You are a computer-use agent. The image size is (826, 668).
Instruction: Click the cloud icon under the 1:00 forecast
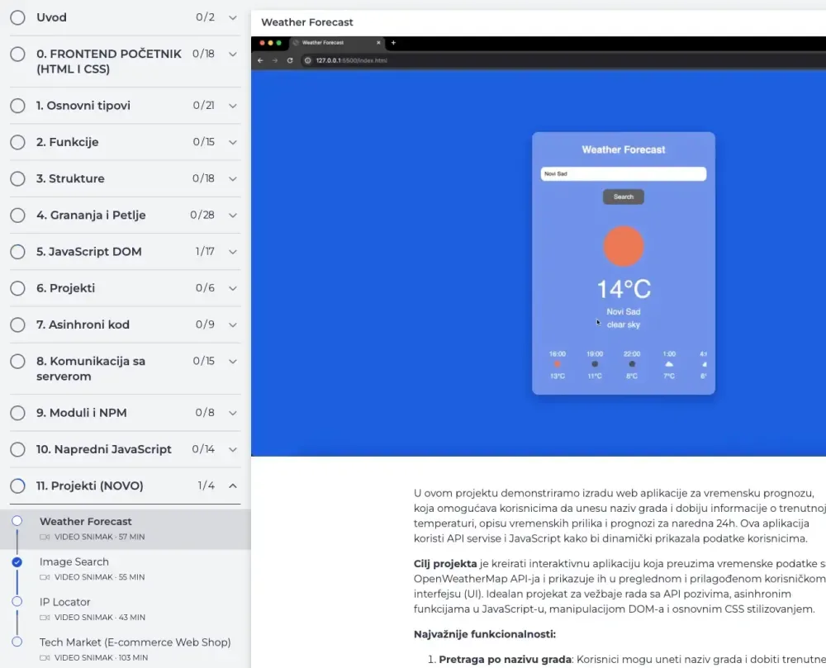tap(669, 364)
